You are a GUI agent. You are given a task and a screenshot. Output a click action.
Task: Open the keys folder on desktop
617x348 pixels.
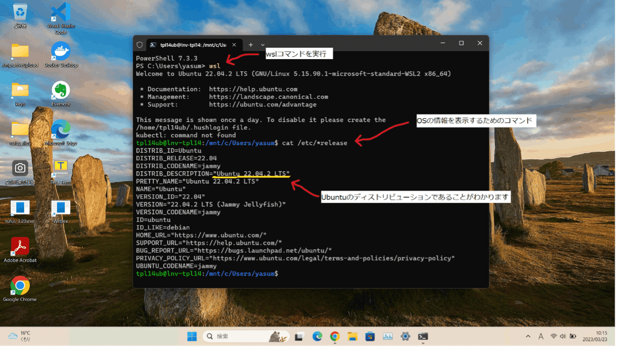20,95
